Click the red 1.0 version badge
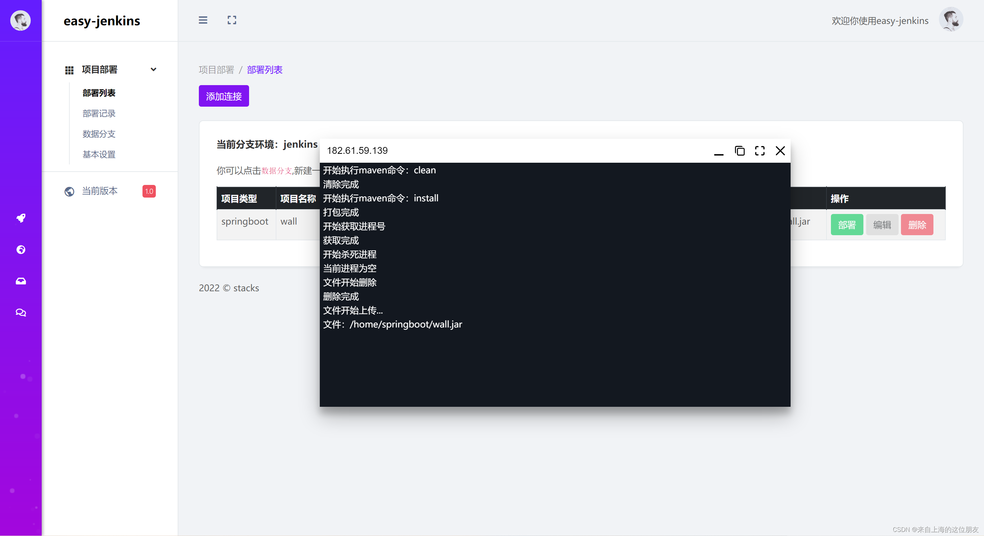This screenshot has width=984, height=536. click(x=149, y=191)
